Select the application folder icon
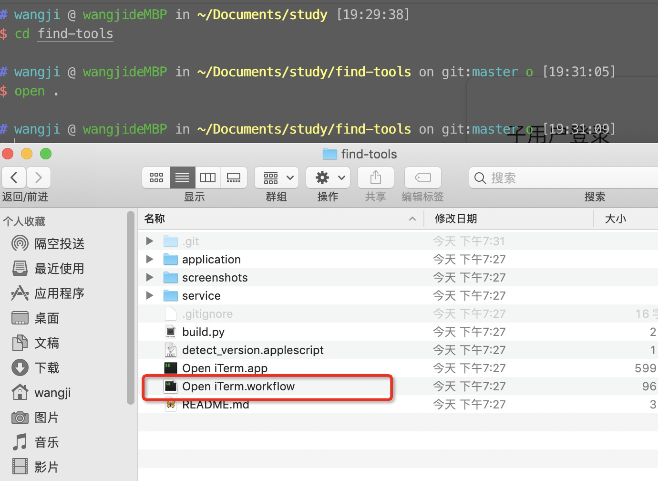This screenshot has width=658, height=481. coord(171,259)
